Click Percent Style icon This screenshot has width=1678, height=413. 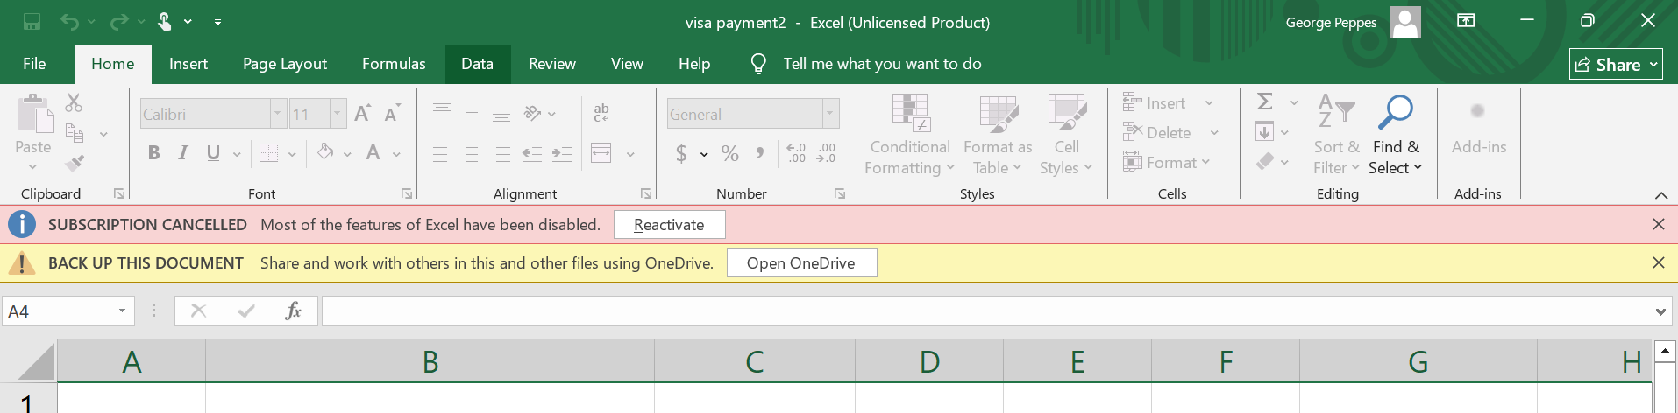[730, 154]
